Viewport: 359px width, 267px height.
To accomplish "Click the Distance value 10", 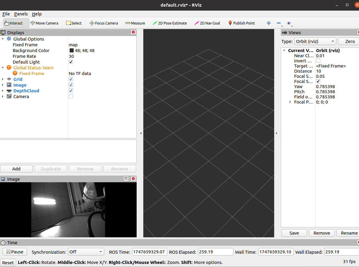I will (x=318, y=71).
